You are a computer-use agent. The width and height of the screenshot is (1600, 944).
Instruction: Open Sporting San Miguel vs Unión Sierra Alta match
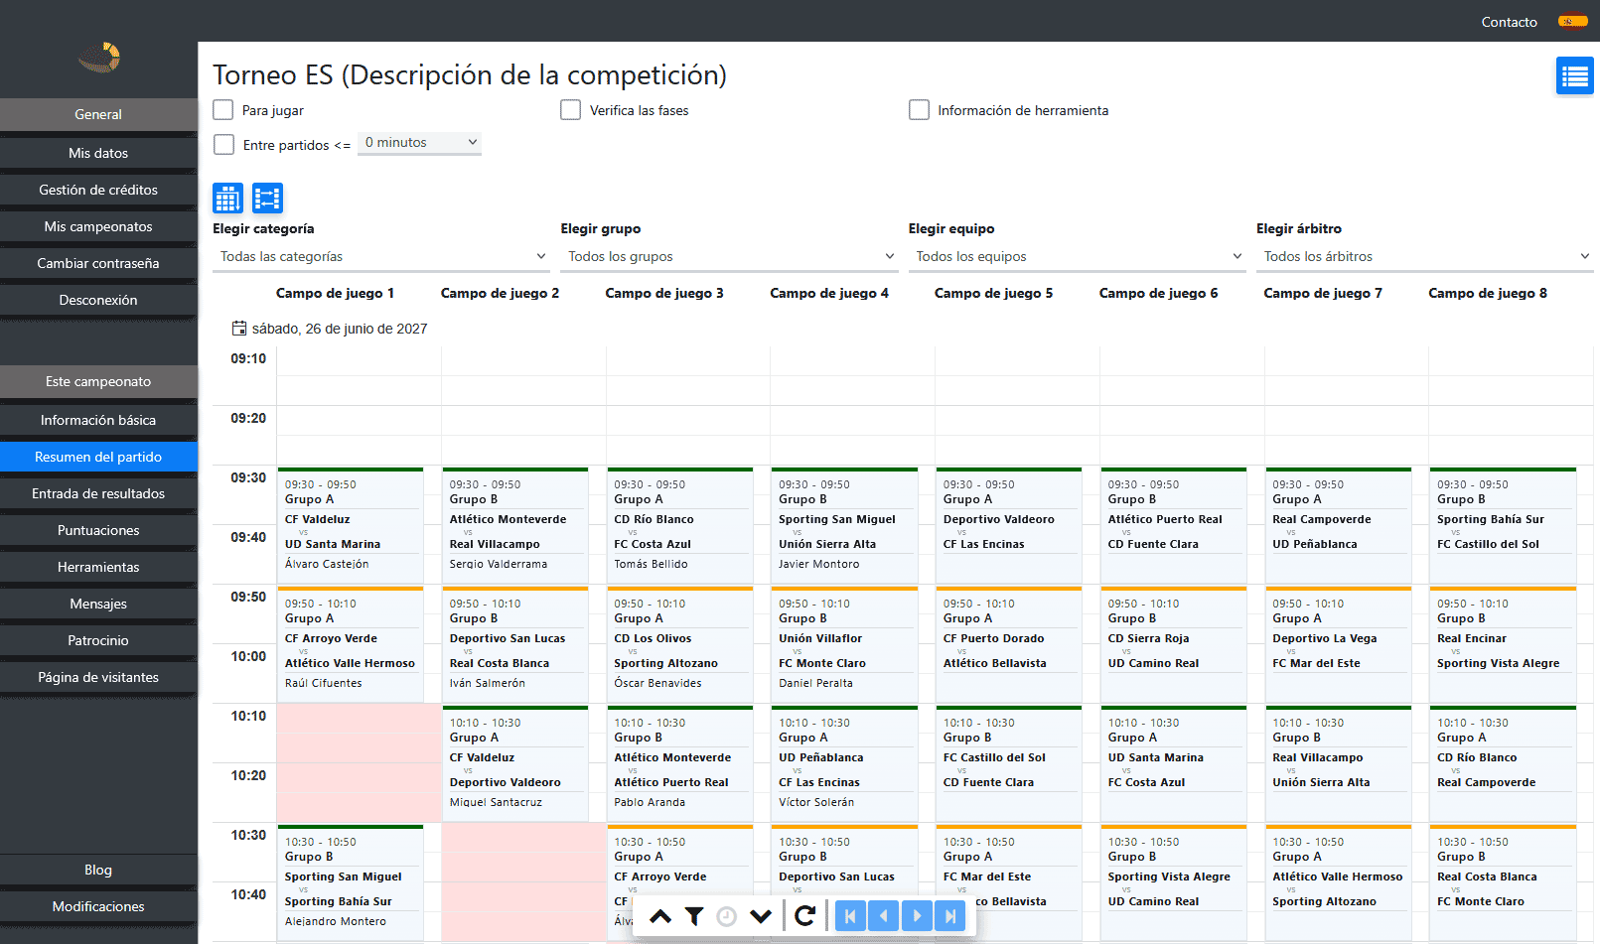pos(845,525)
